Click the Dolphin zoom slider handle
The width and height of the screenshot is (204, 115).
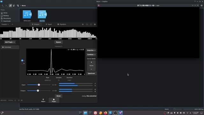(174, 109)
